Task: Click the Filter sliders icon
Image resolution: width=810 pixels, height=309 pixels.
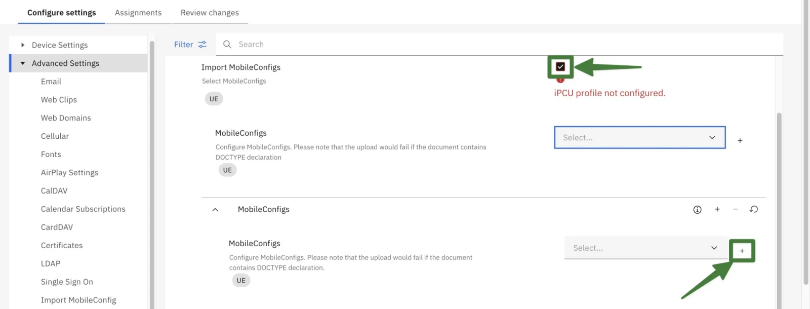Action: point(203,44)
